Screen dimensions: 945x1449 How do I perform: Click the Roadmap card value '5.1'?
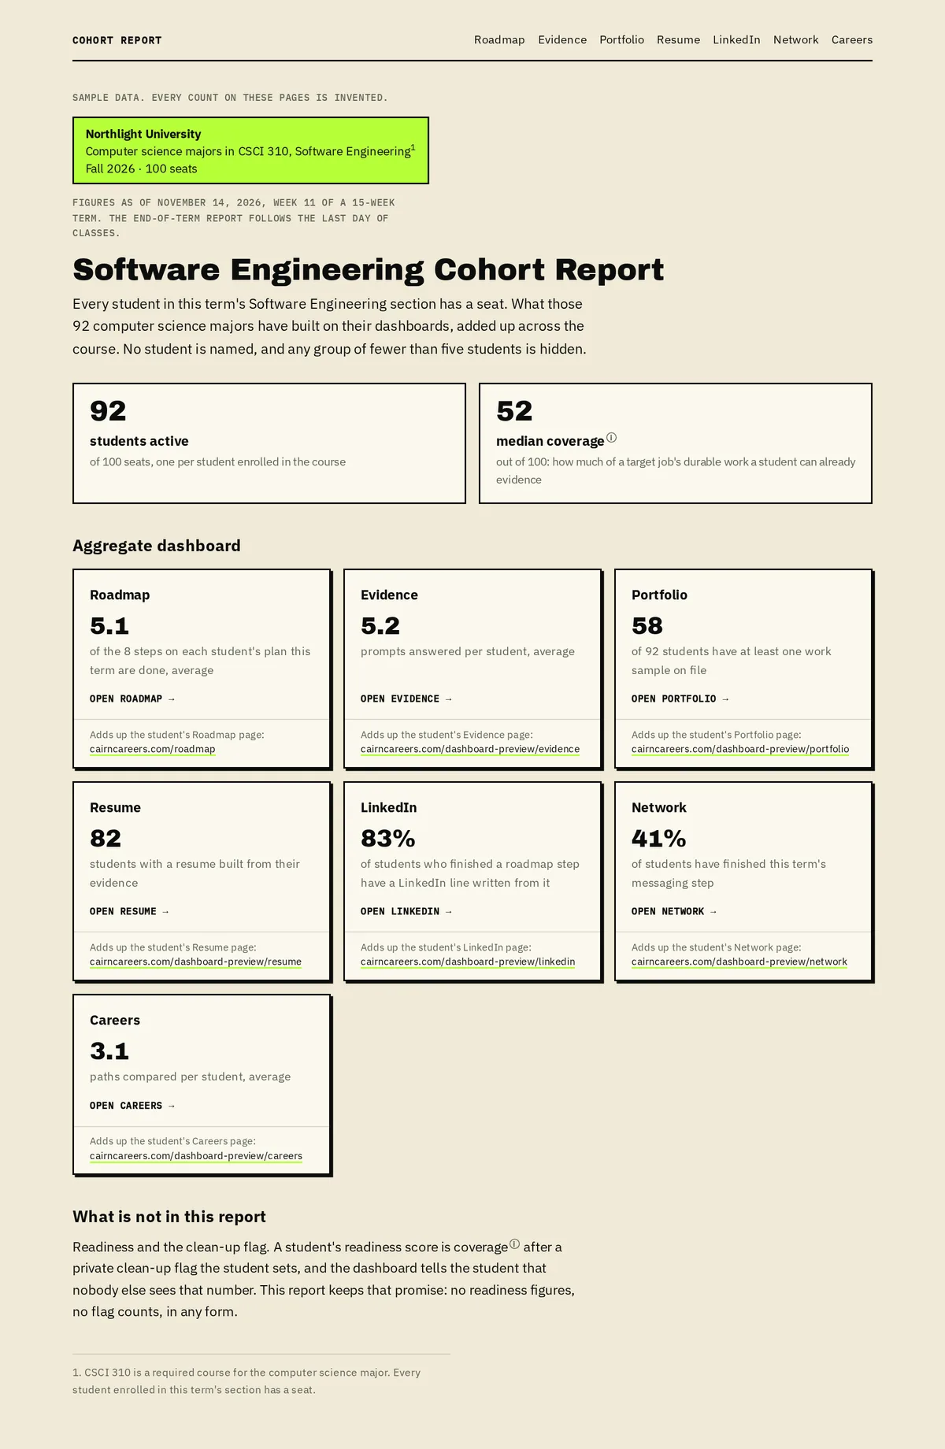[109, 626]
